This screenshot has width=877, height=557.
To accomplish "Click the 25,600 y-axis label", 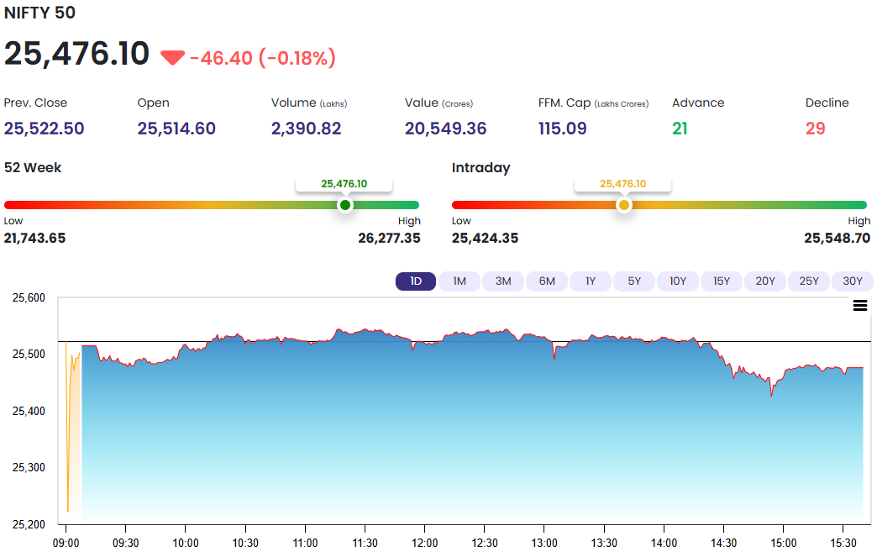I will pos(29,298).
